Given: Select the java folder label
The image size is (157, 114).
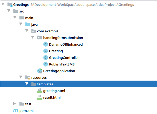Looking at the screenshot, I should (x=34, y=24).
